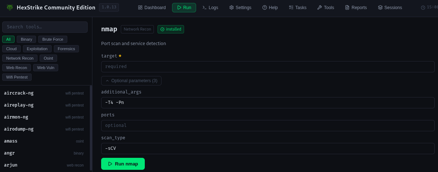Filter tools by Cloud category
Image resolution: width=438 pixels, height=172 pixels.
pyautogui.click(x=11, y=49)
